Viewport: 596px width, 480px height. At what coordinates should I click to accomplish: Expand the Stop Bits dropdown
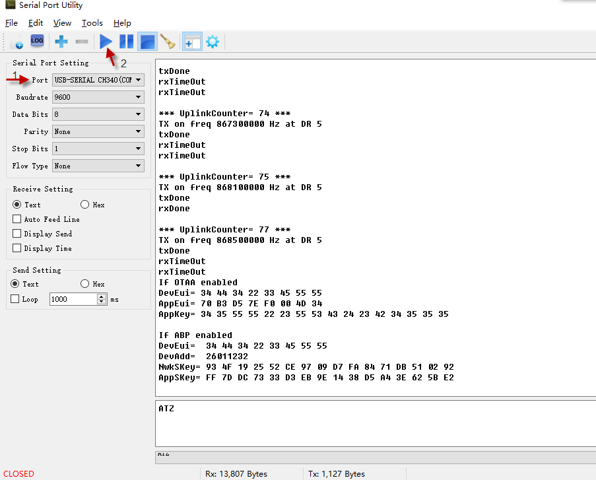click(x=98, y=149)
